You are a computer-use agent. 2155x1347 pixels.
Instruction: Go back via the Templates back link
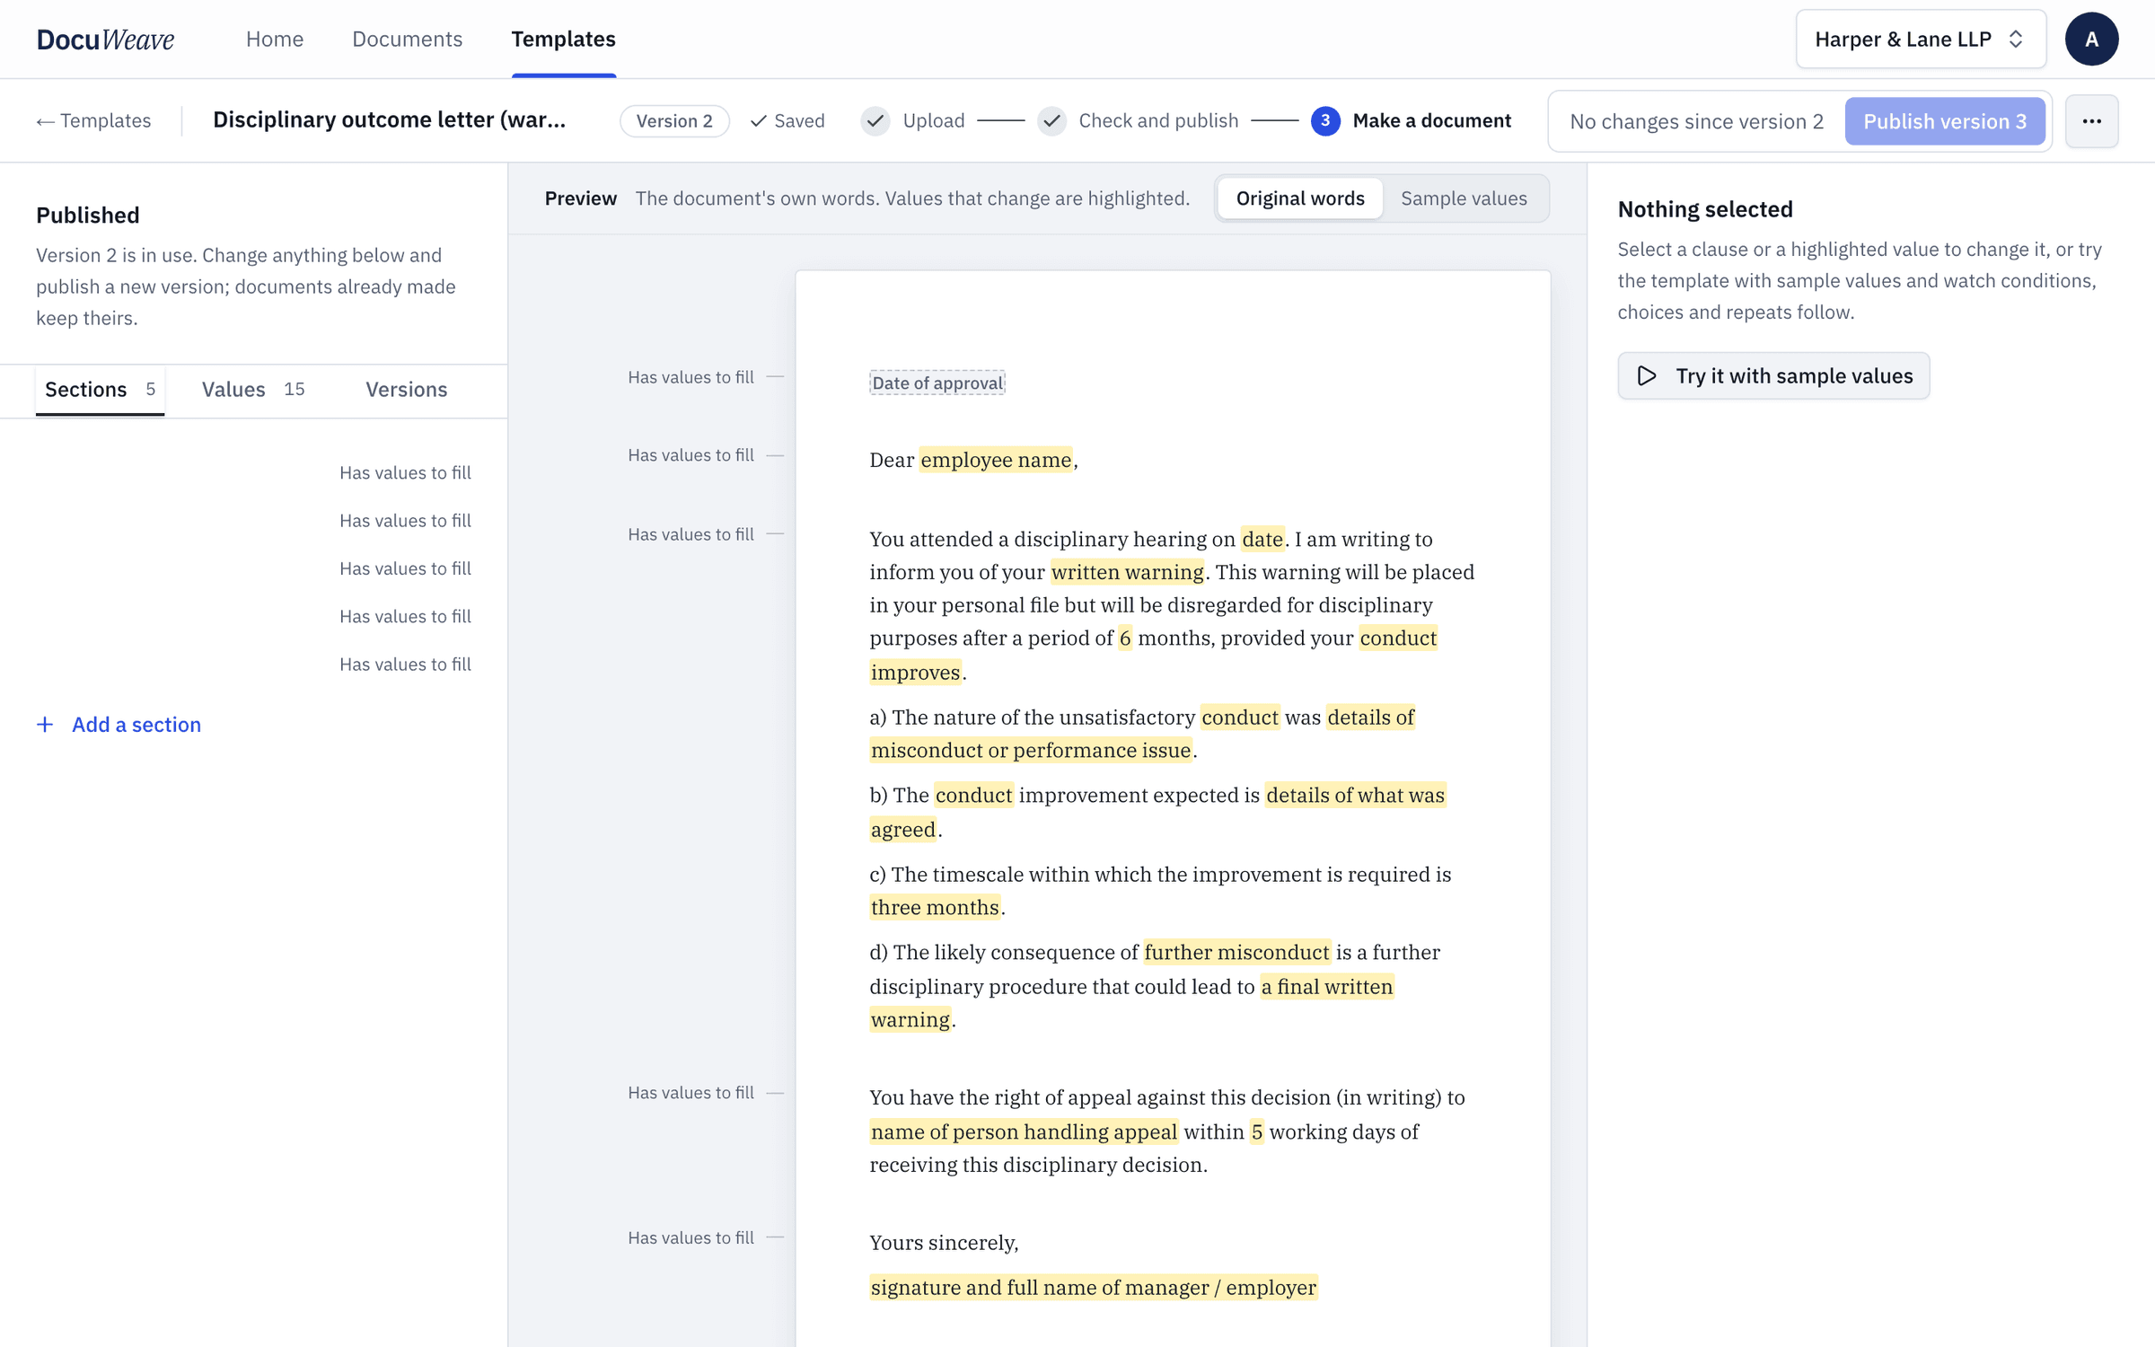coord(93,121)
